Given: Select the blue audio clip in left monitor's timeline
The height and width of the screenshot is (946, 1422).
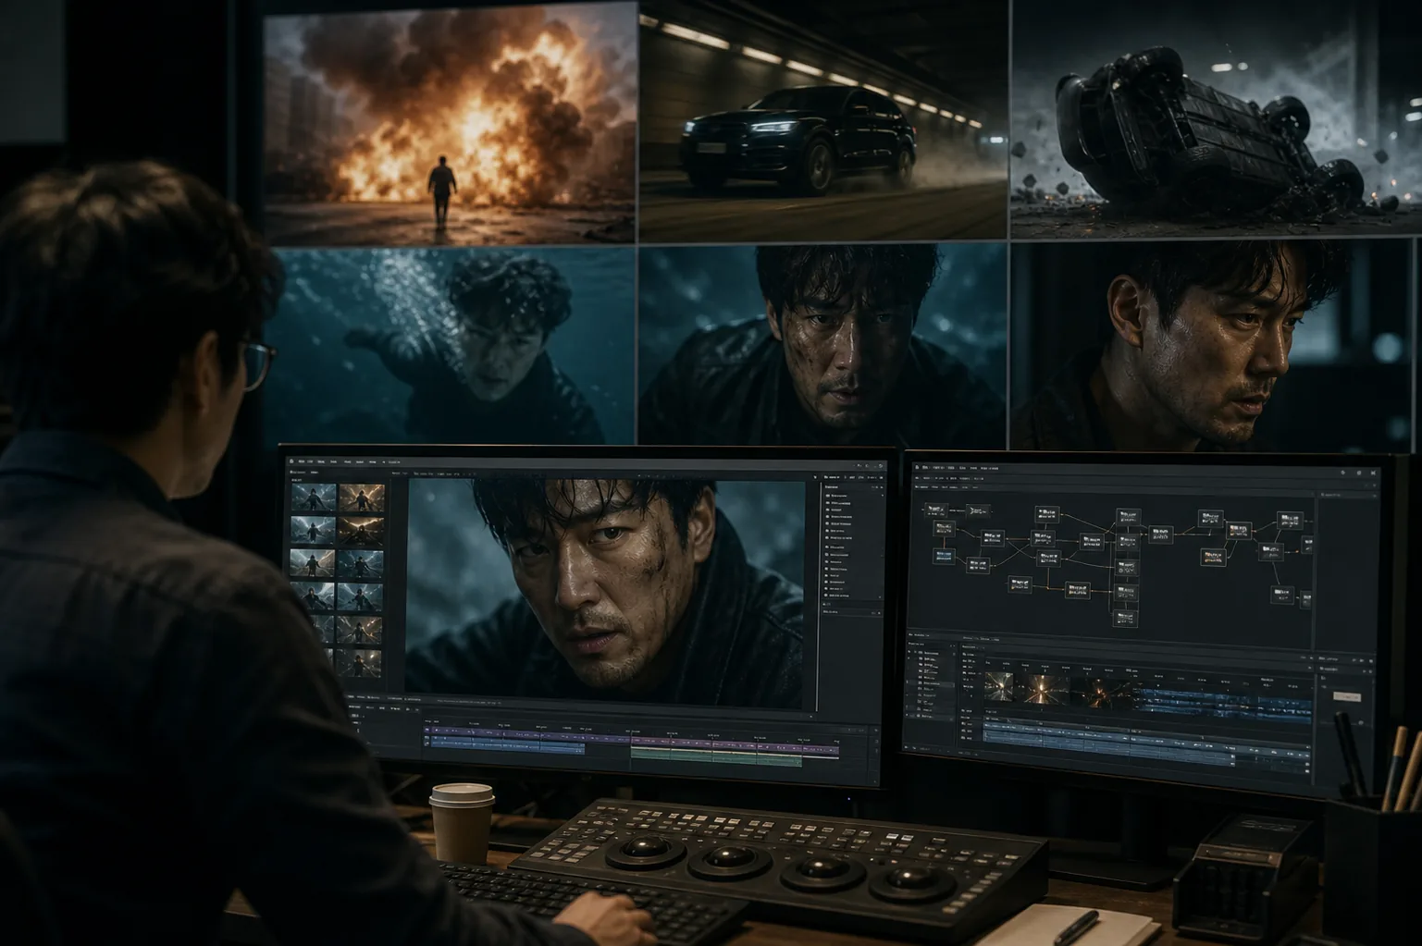Looking at the screenshot, I should tap(507, 745).
